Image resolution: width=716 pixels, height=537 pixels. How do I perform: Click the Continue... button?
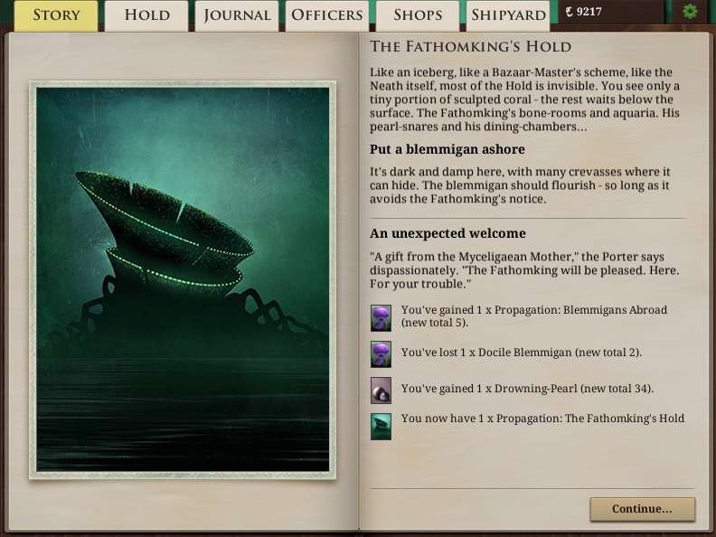pos(643,509)
